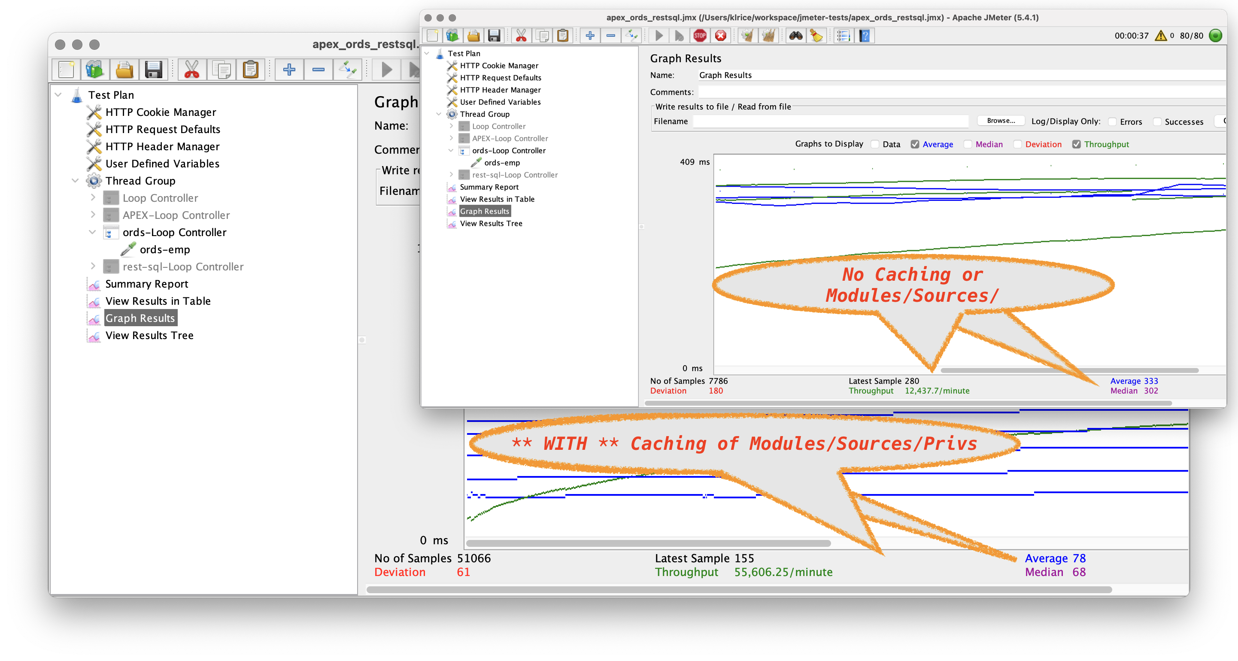Click Start no pauses icon in front toolbar
The width and height of the screenshot is (1238, 661).
679,36
